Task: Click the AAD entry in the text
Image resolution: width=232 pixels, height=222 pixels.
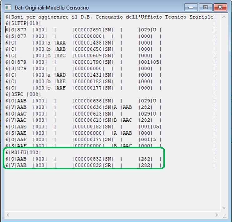Action: [x=61, y=75]
